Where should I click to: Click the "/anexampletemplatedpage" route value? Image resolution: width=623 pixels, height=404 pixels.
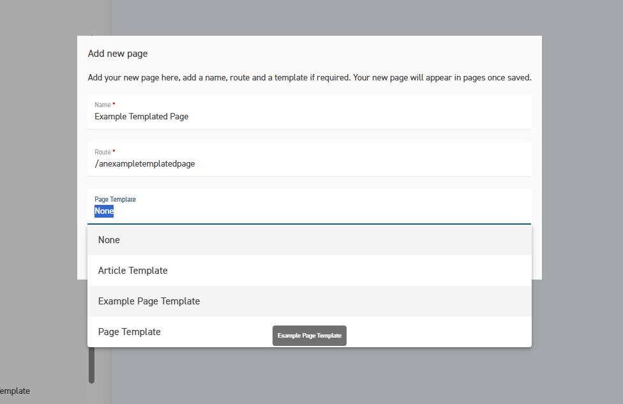(x=145, y=163)
